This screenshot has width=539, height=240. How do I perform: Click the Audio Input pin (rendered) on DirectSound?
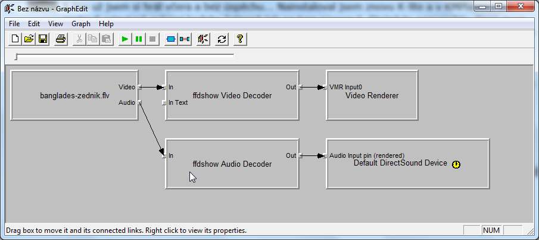(325, 156)
